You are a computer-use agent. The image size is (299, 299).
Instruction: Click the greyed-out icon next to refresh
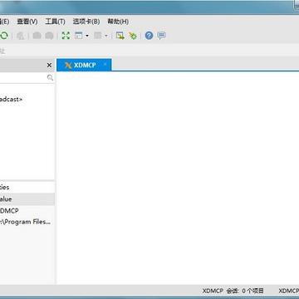[21, 36]
